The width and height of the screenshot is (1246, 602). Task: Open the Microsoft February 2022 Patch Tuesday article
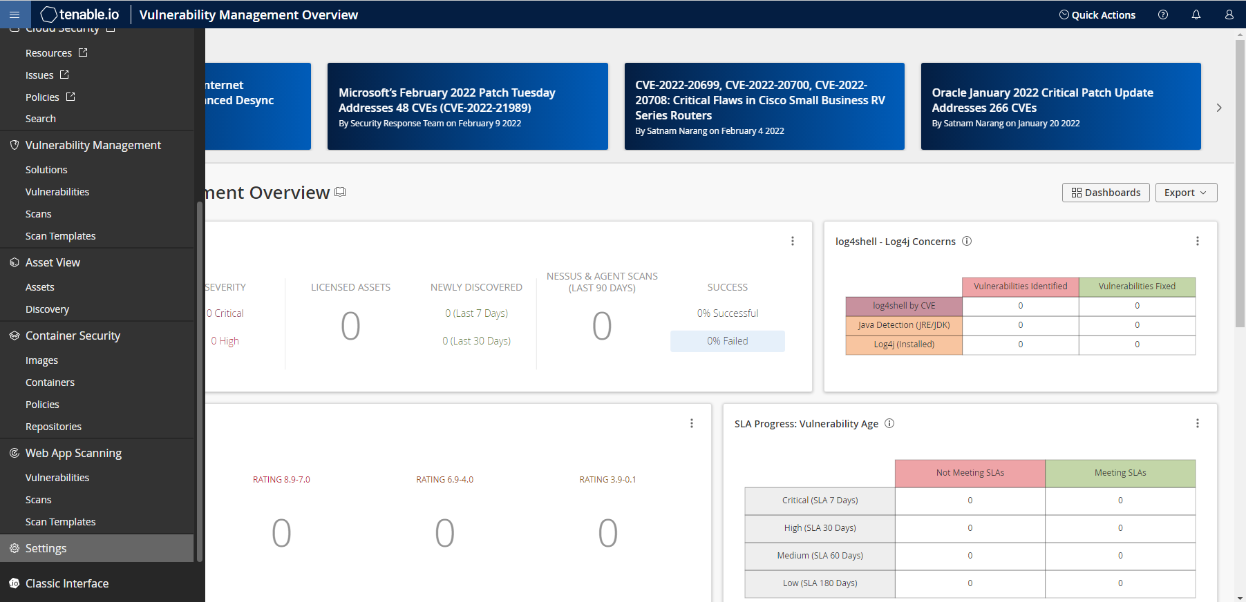468,106
